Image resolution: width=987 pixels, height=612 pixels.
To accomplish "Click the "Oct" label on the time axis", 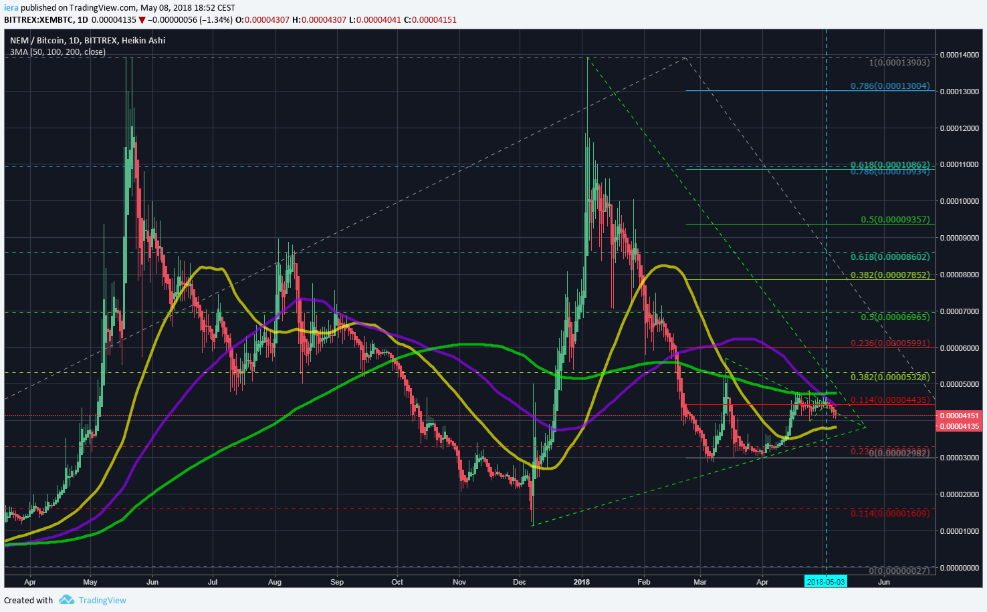I will coord(397,582).
